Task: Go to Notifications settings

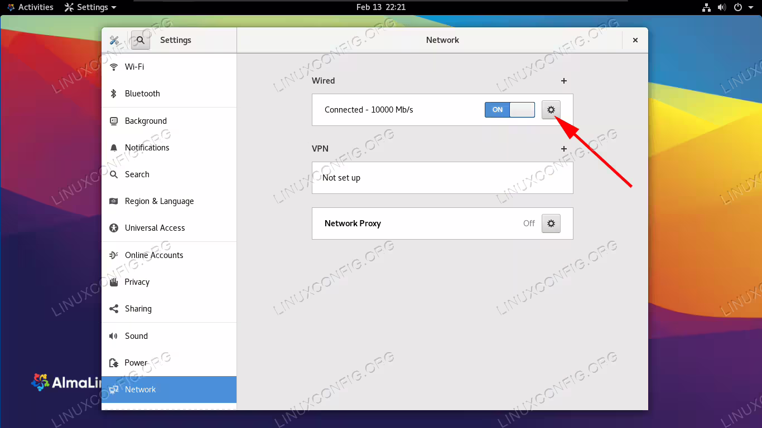Action: click(x=169, y=148)
